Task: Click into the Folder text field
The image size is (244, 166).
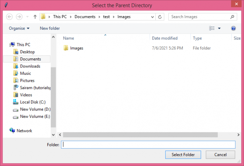Action: coord(148,145)
